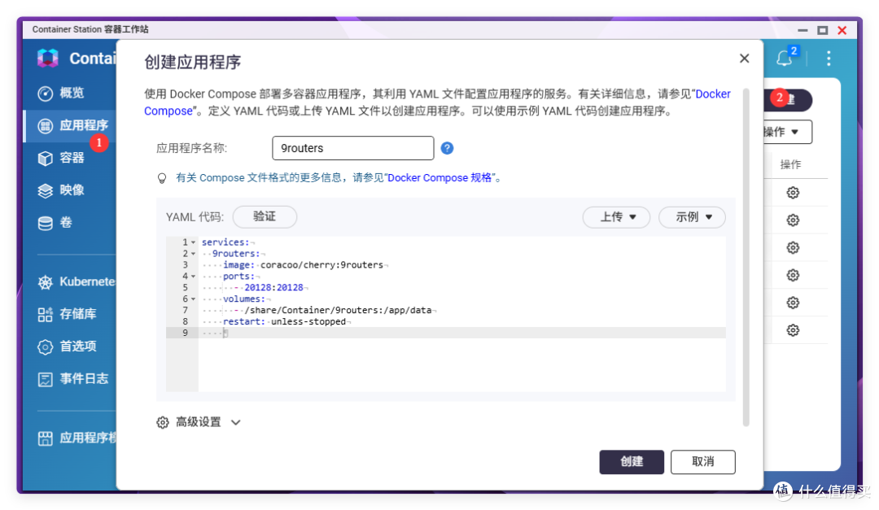Click the Containers cube icon
879x510 pixels.
click(x=46, y=159)
